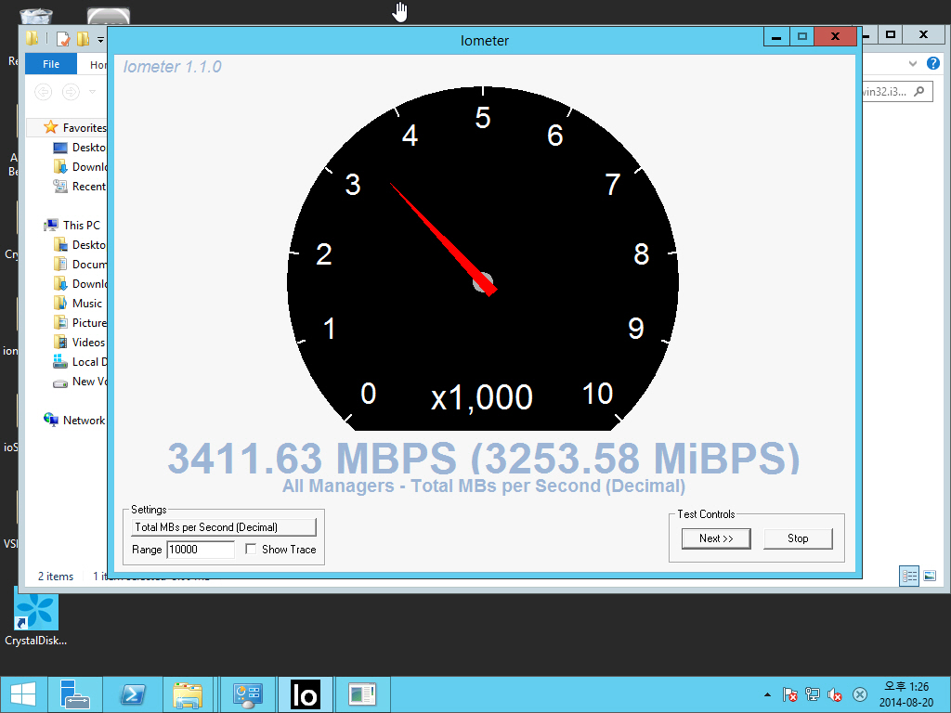The image size is (951, 713).
Task: Open the taskbar app right of Iometer
Action: tap(362, 694)
